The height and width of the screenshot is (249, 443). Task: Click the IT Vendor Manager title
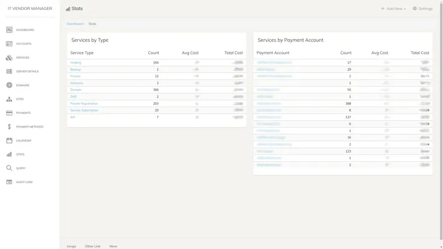(x=30, y=9)
